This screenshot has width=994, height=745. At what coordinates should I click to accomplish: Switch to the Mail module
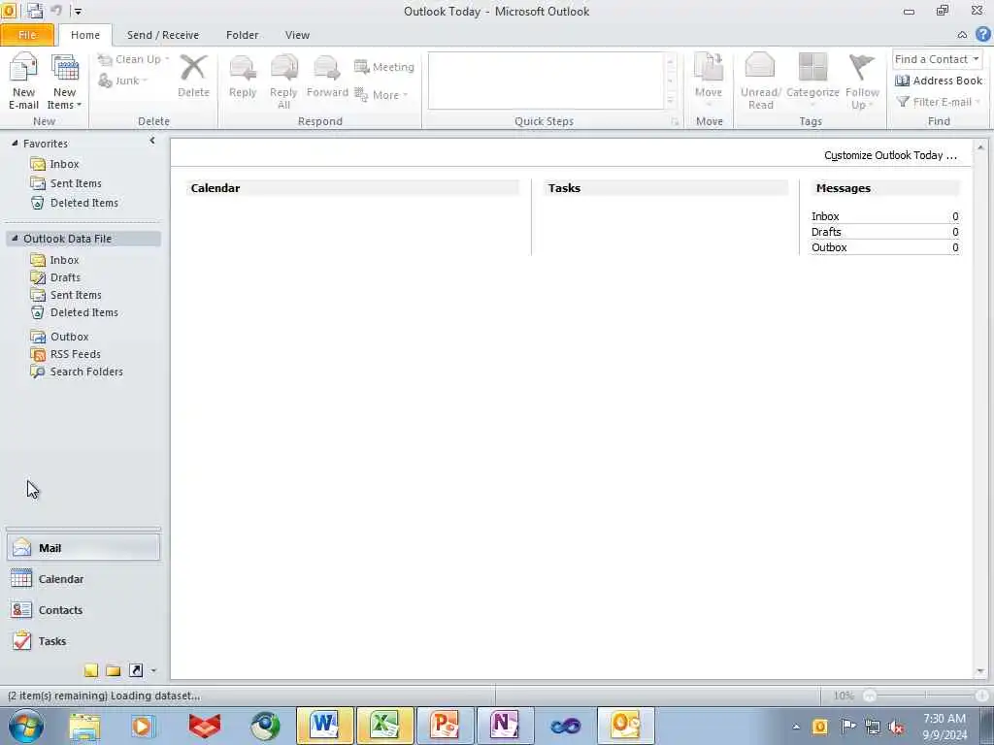point(83,547)
